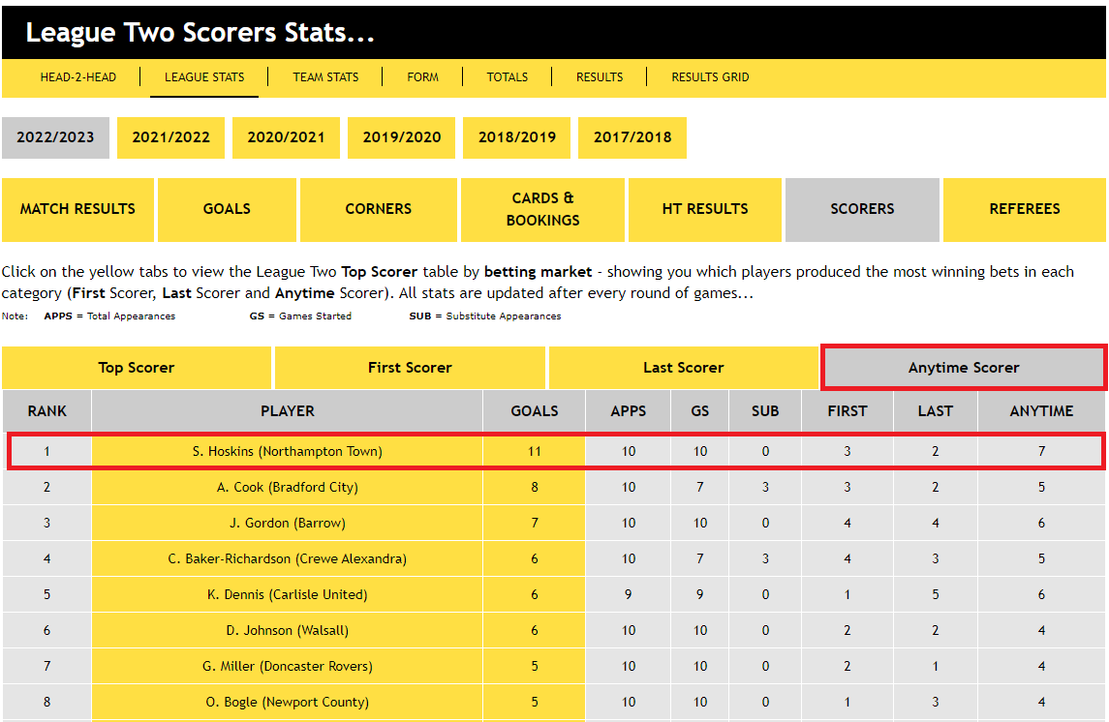Click J. Gordon of Barrow

click(x=287, y=523)
